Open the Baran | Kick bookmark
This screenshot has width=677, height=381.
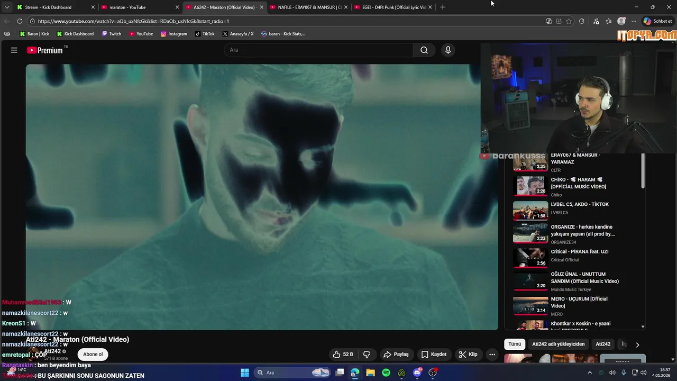pos(34,34)
